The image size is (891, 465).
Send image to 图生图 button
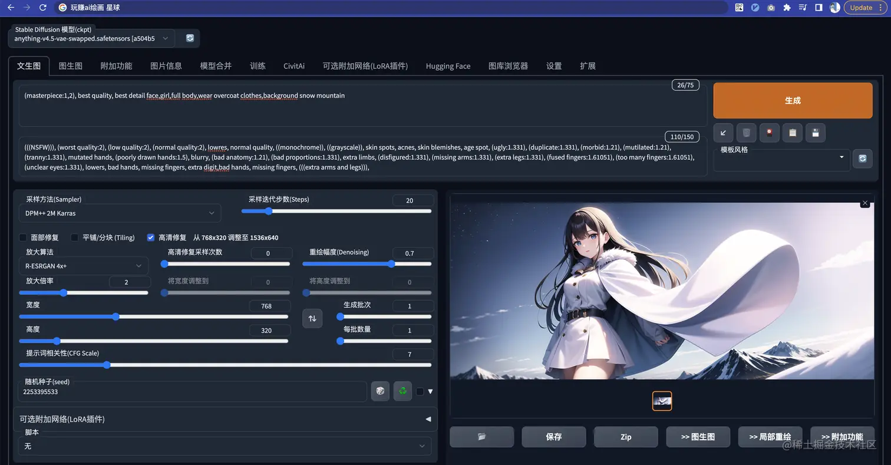click(698, 437)
